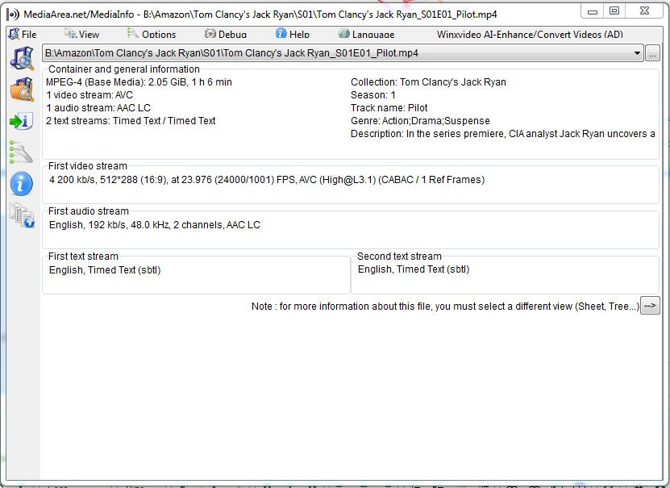Click 'English, Timed Text (sbtl)' under Second text stream
The image size is (670, 488).
[x=414, y=269]
